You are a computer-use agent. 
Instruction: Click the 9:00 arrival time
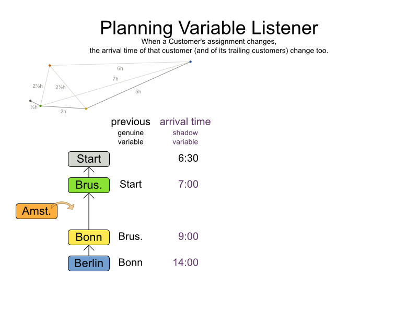pos(188,236)
